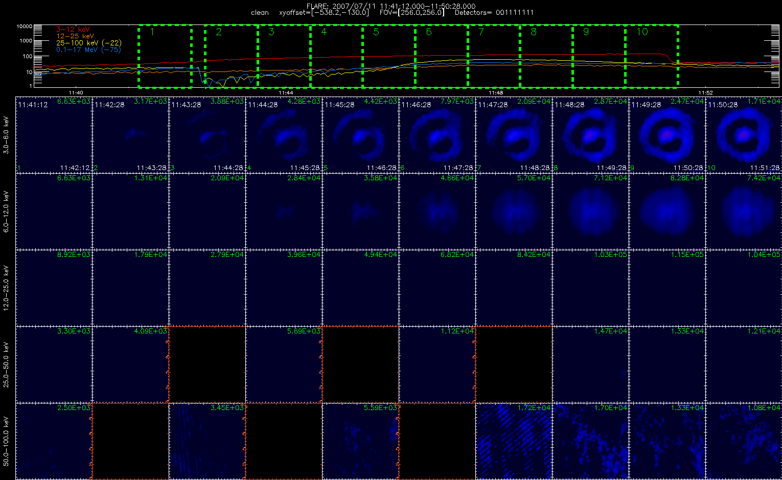Click the '12.0-25.0 keV' row label

click(7, 288)
